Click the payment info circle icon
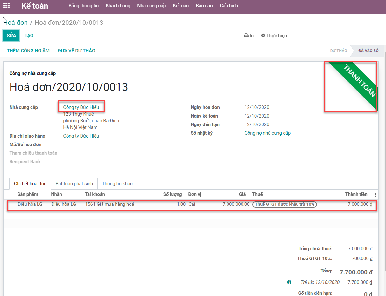This screenshot has width=386, height=296. click(289, 282)
